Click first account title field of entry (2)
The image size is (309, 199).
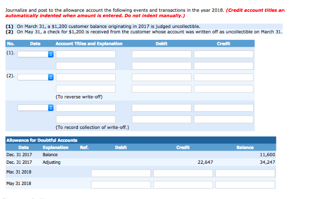point(86,77)
